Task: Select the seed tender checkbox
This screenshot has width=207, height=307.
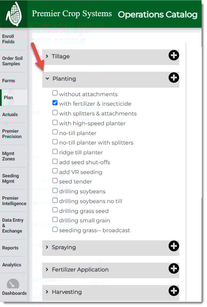Action: 55,181
